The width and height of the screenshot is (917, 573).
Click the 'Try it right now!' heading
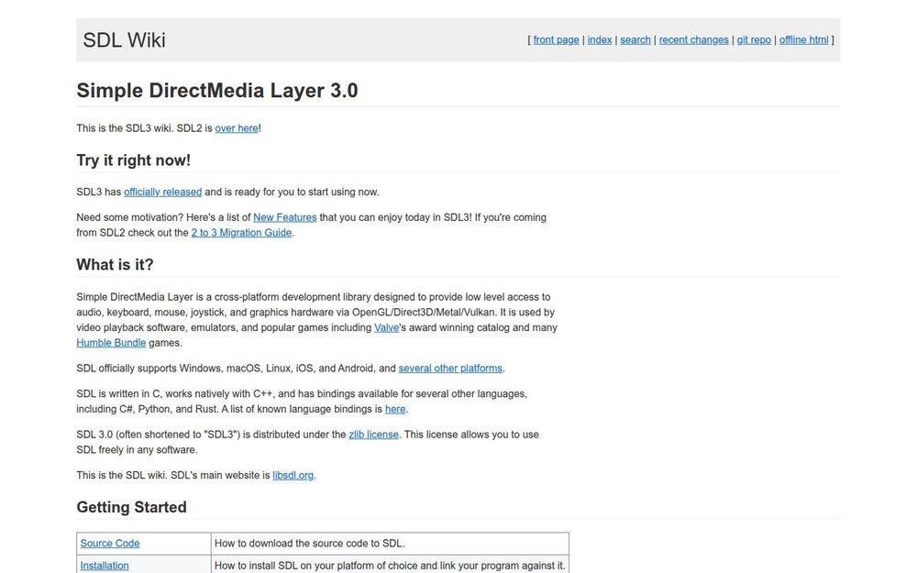pos(133,160)
